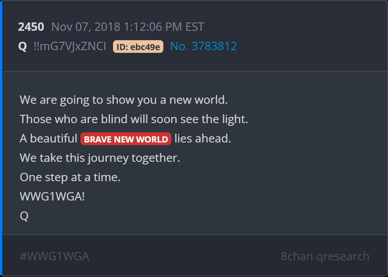Click the EST timezone label
Screen dimensions: 388x277
tap(195, 27)
